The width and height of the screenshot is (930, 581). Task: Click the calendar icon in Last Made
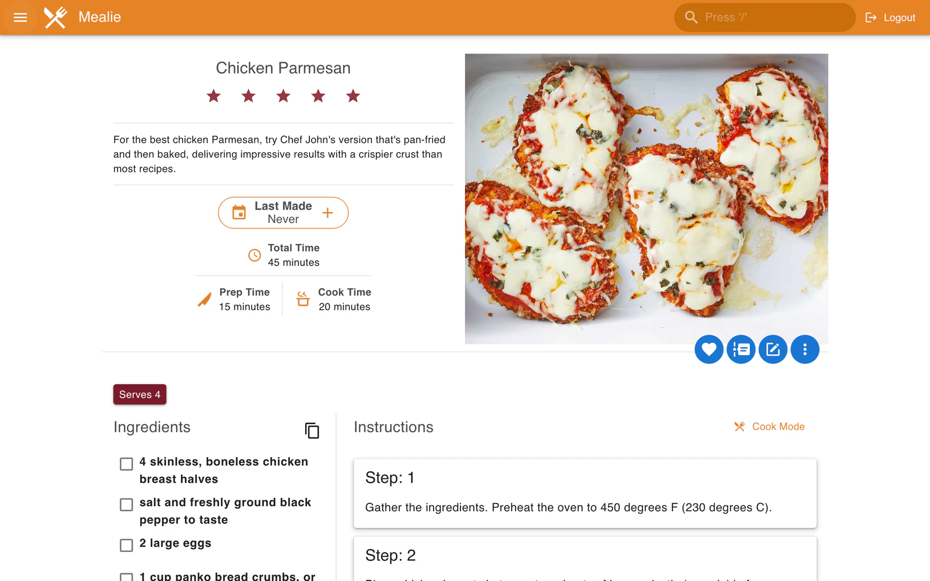(x=239, y=213)
